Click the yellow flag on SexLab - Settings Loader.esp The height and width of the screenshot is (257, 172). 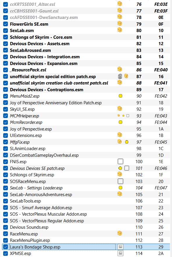[120, 188]
